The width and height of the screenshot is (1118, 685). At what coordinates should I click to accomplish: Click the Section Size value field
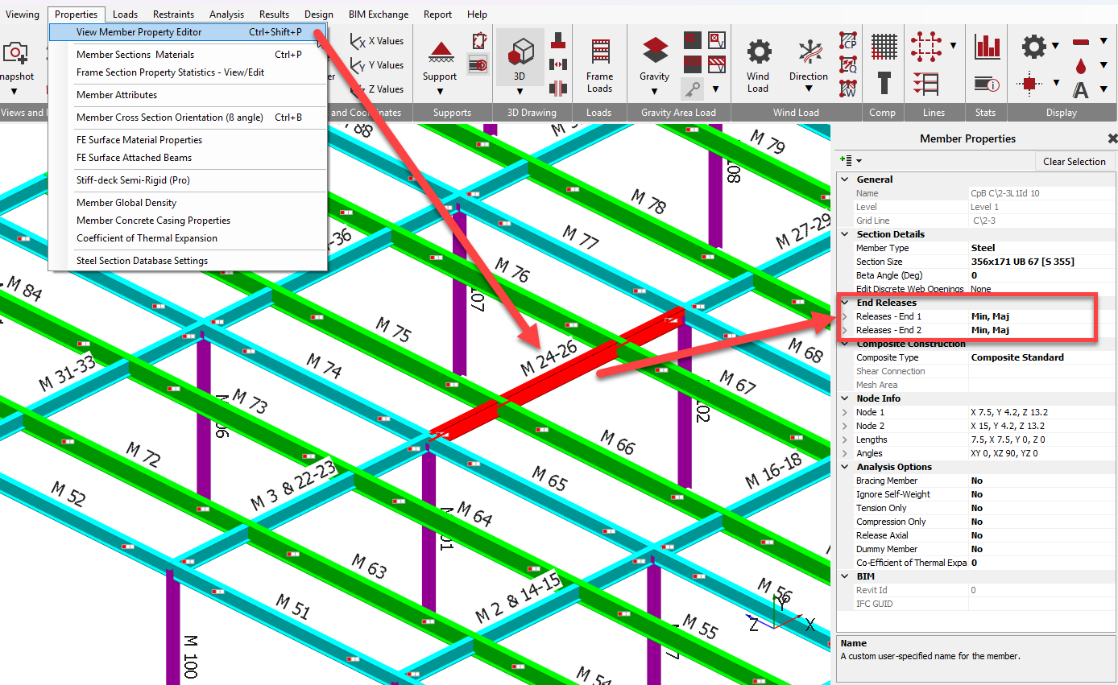(x=1042, y=262)
